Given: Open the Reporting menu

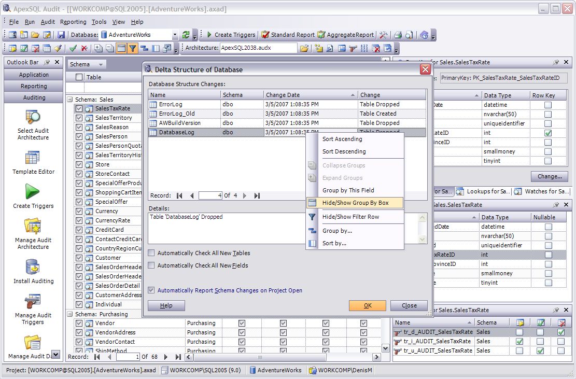Looking at the screenshot, I should (73, 22).
